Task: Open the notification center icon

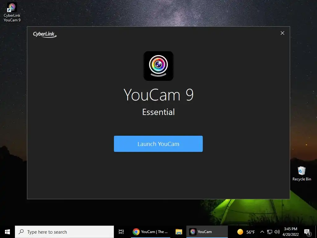Action: click(x=307, y=232)
